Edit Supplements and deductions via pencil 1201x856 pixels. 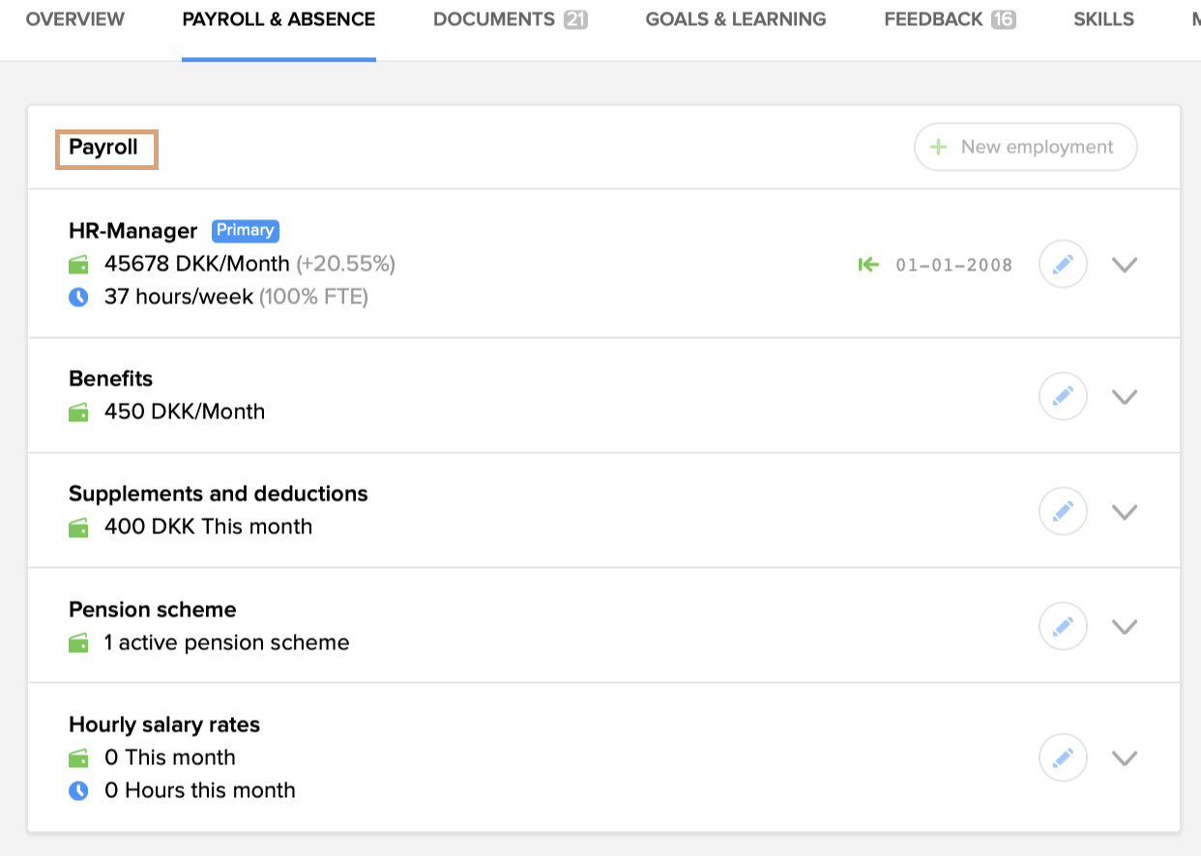point(1063,511)
